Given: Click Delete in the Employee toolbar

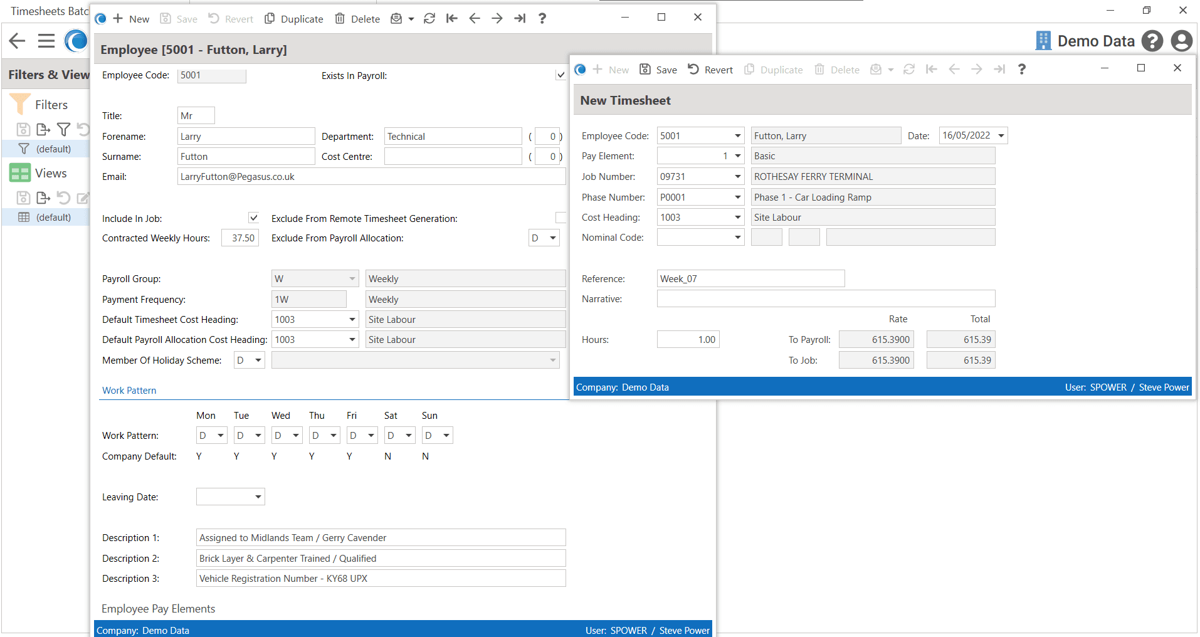Looking at the screenshot, I should (357, 19).
